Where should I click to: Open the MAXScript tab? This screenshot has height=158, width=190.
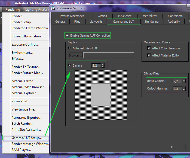click(x=125, y=16)
